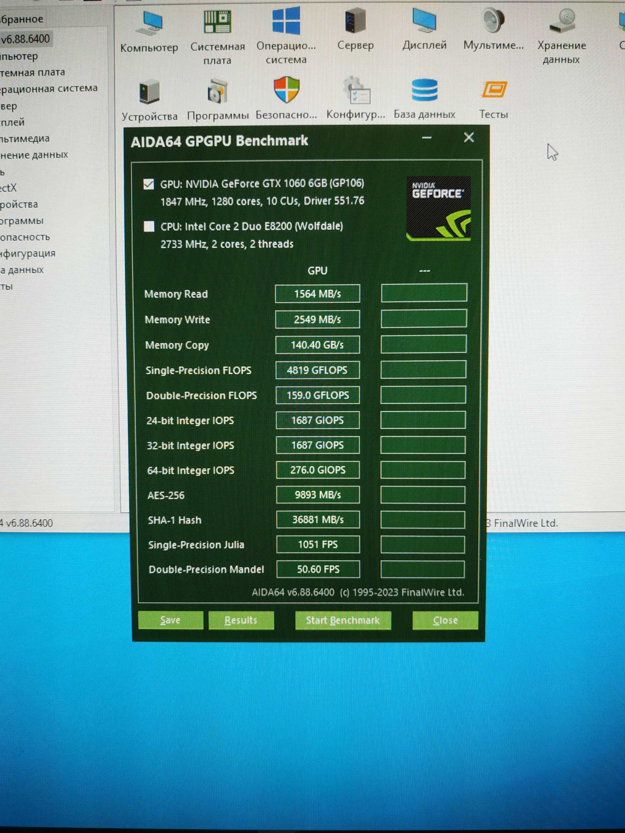Select Системная плата in sidebar tree
Image resolution: width=625 pixels, height=833 pixels.
point(32,72)
